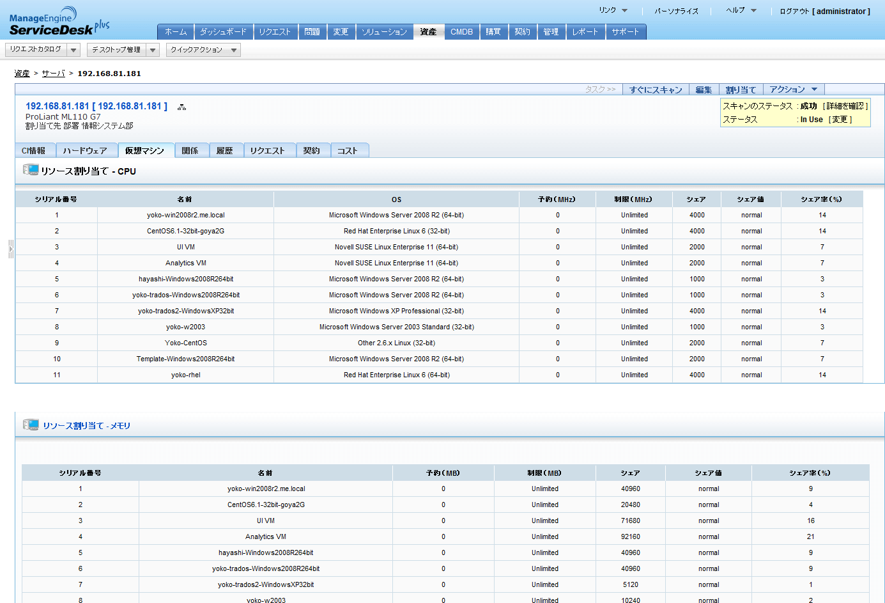Open the デスクトップ管理 dropdown arrow

pyautogui.click(x=153, y=50)
